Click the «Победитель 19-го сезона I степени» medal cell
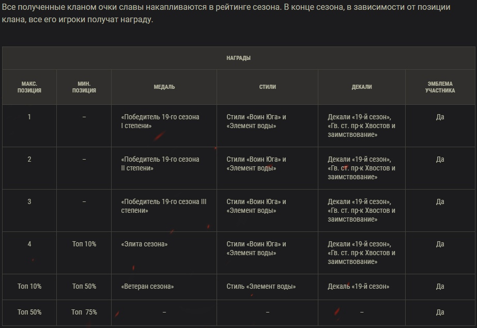 [x=160, y=121]
